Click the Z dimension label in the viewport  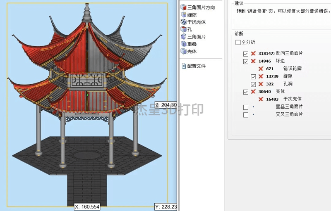click(166, 105)
